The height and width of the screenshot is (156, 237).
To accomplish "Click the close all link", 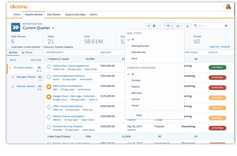I will click(225, 47).
